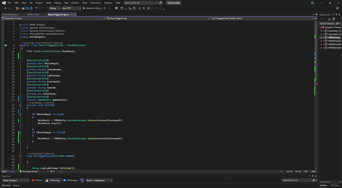Pin the MusicTriggerScript.cs tab

pyautogui.click(x=72, y=14)
